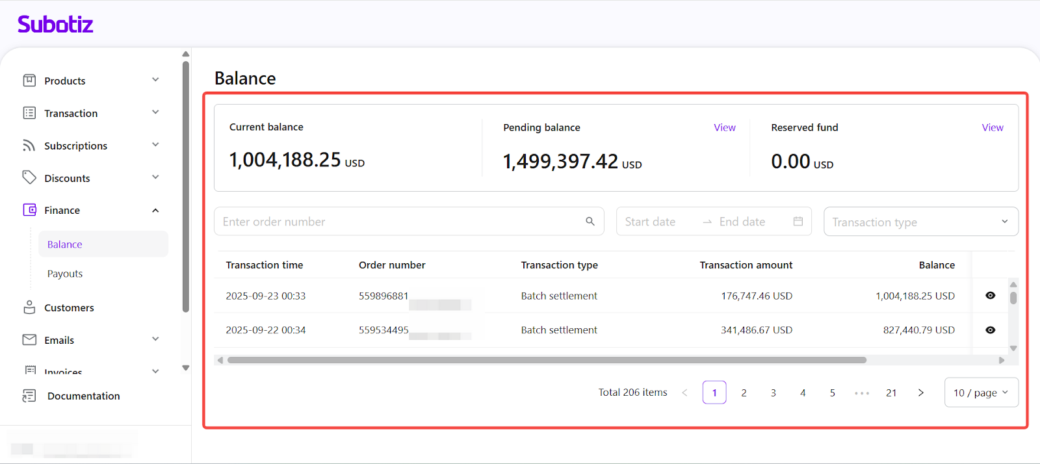Click the Emails envelope icon
Viewport: 1040px width, 464px height.
click(29, 340)
